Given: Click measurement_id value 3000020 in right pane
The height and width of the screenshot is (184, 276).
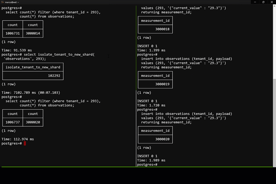Looking at the screenshot, I should click(162, 139).
